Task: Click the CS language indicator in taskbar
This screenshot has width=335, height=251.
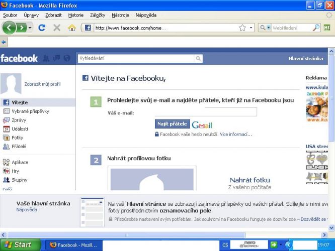Action: click(225, 245)
